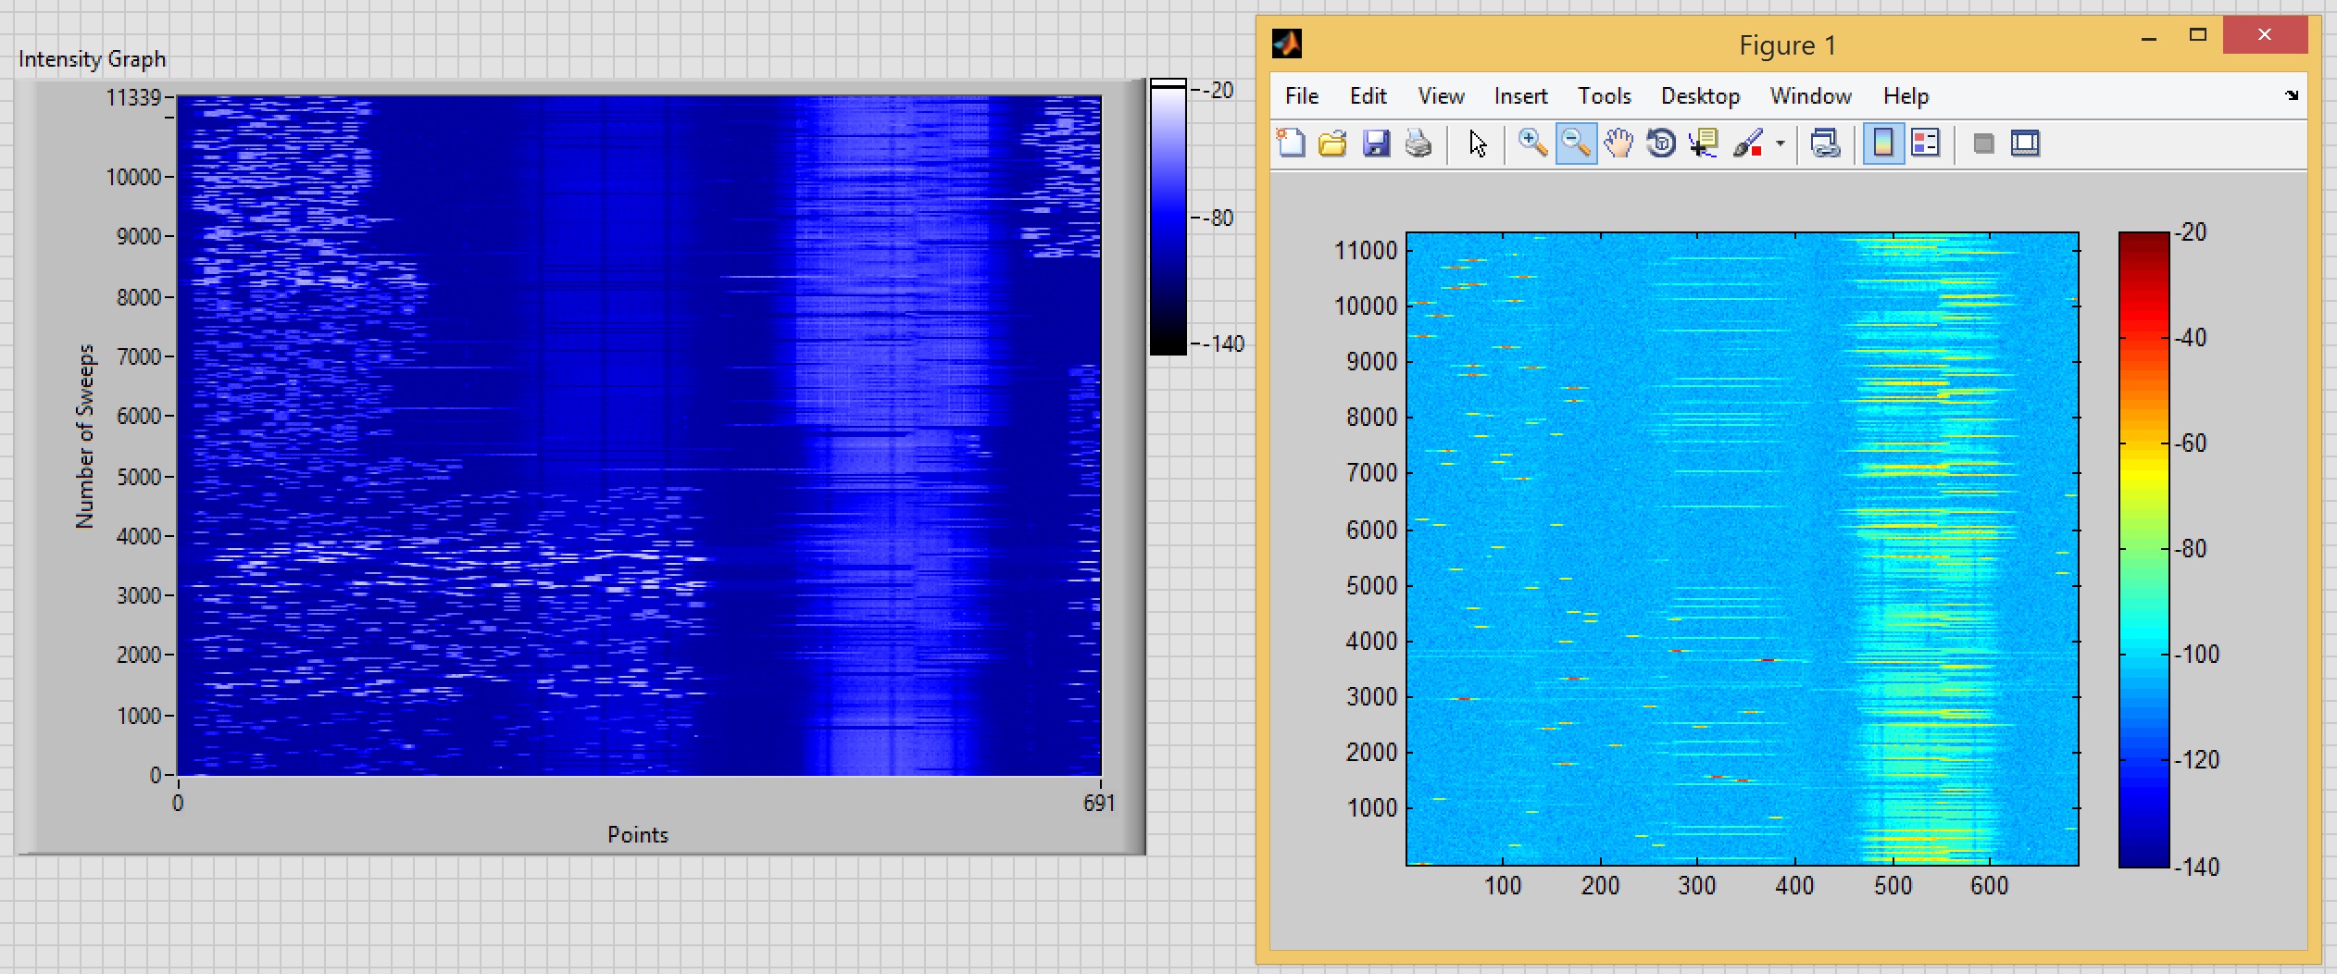Click the New Figure icon
Screen dimensions: 2337x974
pyautogui.click(x=1291, y=144)
